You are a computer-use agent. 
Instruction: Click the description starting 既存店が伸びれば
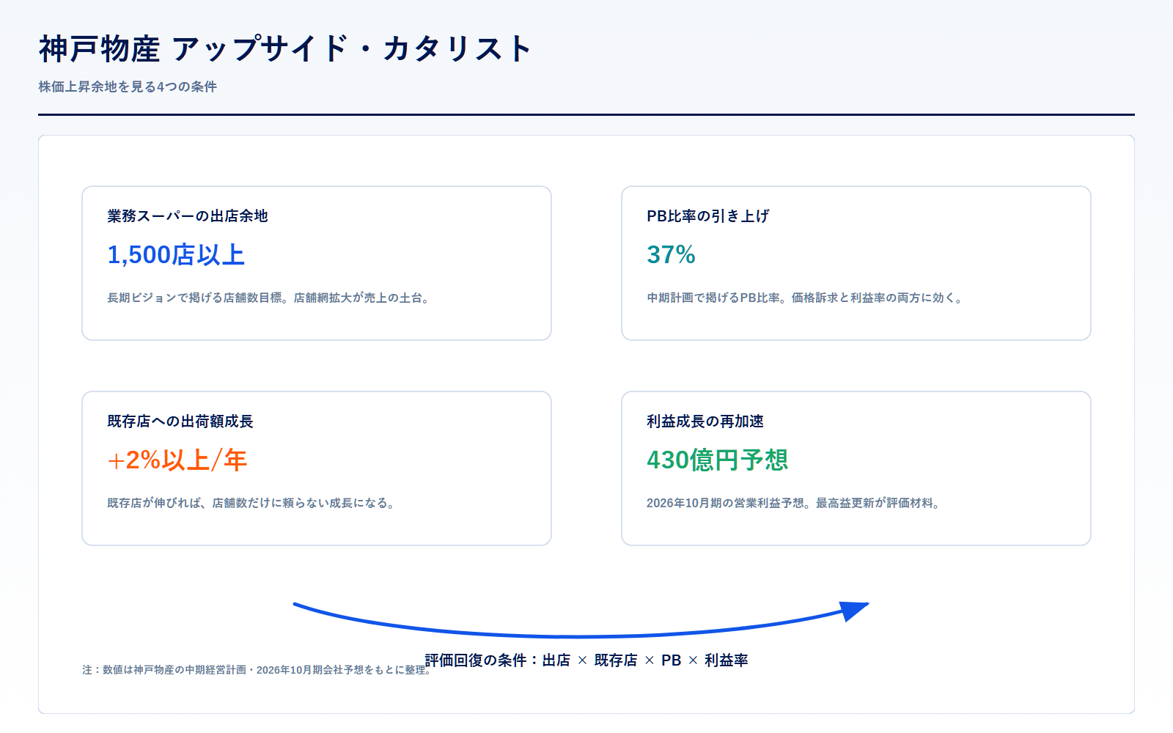[x=251, y=503]
